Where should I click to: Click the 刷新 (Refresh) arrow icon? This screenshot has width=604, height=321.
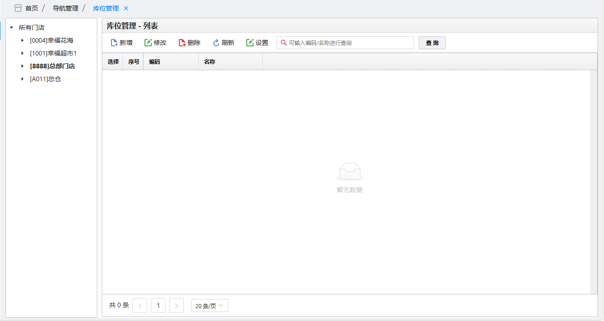216,43
